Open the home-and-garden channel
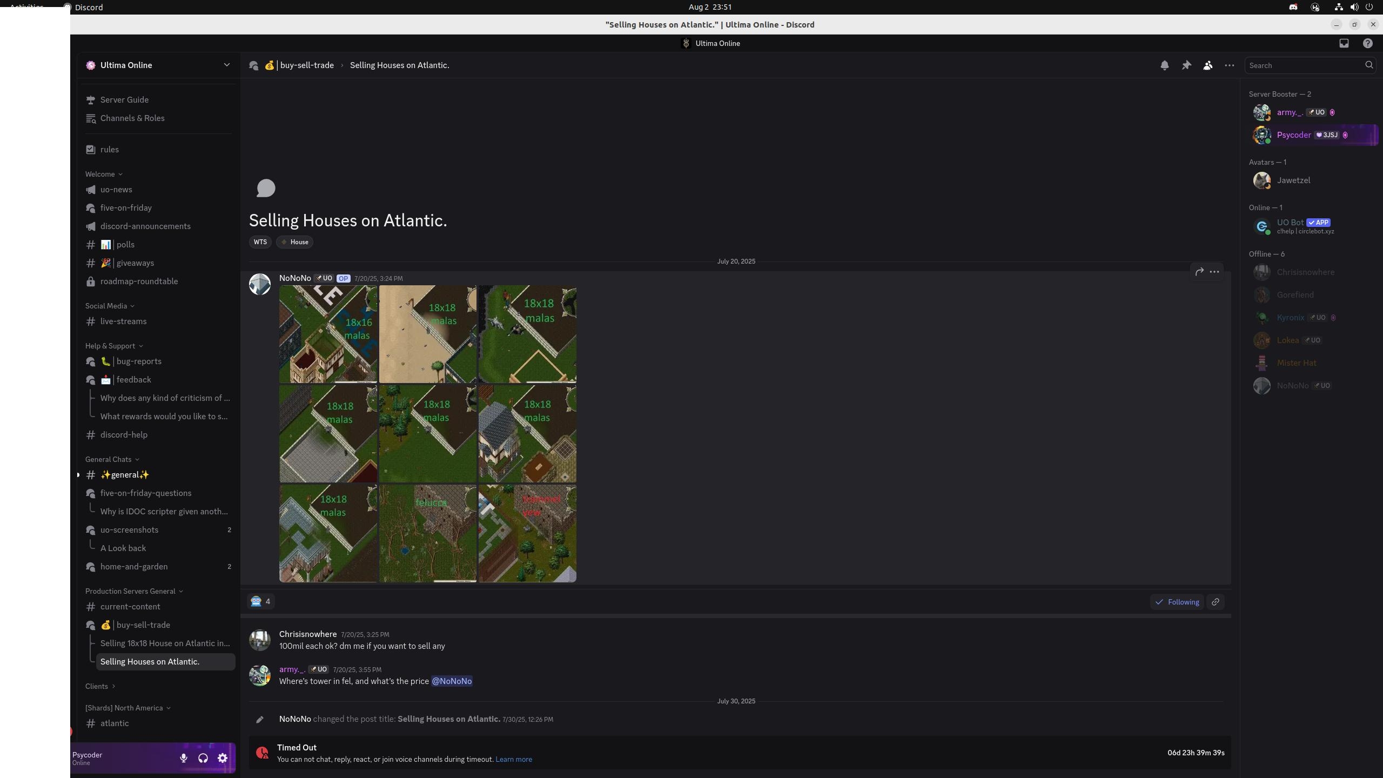The height and width of the screenshot is (778, 1383). pos(158,567)
